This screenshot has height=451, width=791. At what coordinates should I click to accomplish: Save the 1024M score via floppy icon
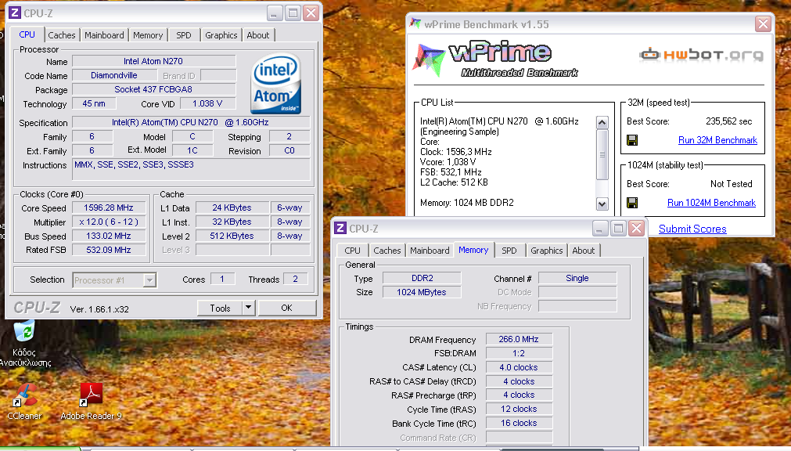point(632,203)
